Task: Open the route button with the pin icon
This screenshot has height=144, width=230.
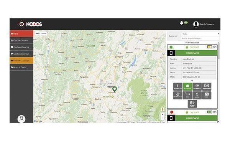Action: tap(187, 95)
